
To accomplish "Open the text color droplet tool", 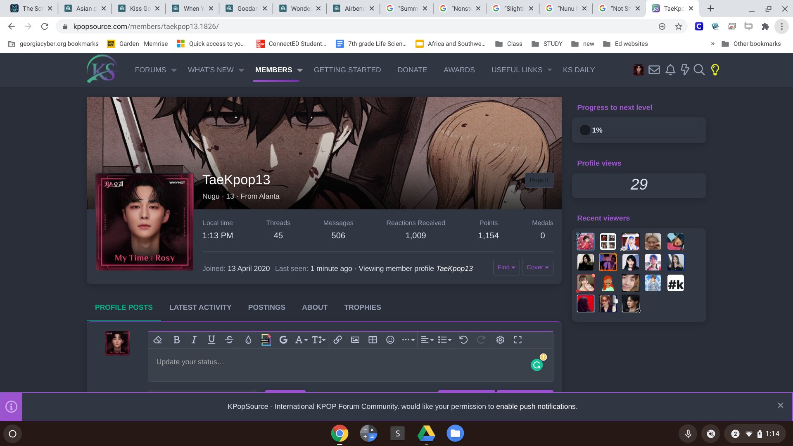I will 248,340.
